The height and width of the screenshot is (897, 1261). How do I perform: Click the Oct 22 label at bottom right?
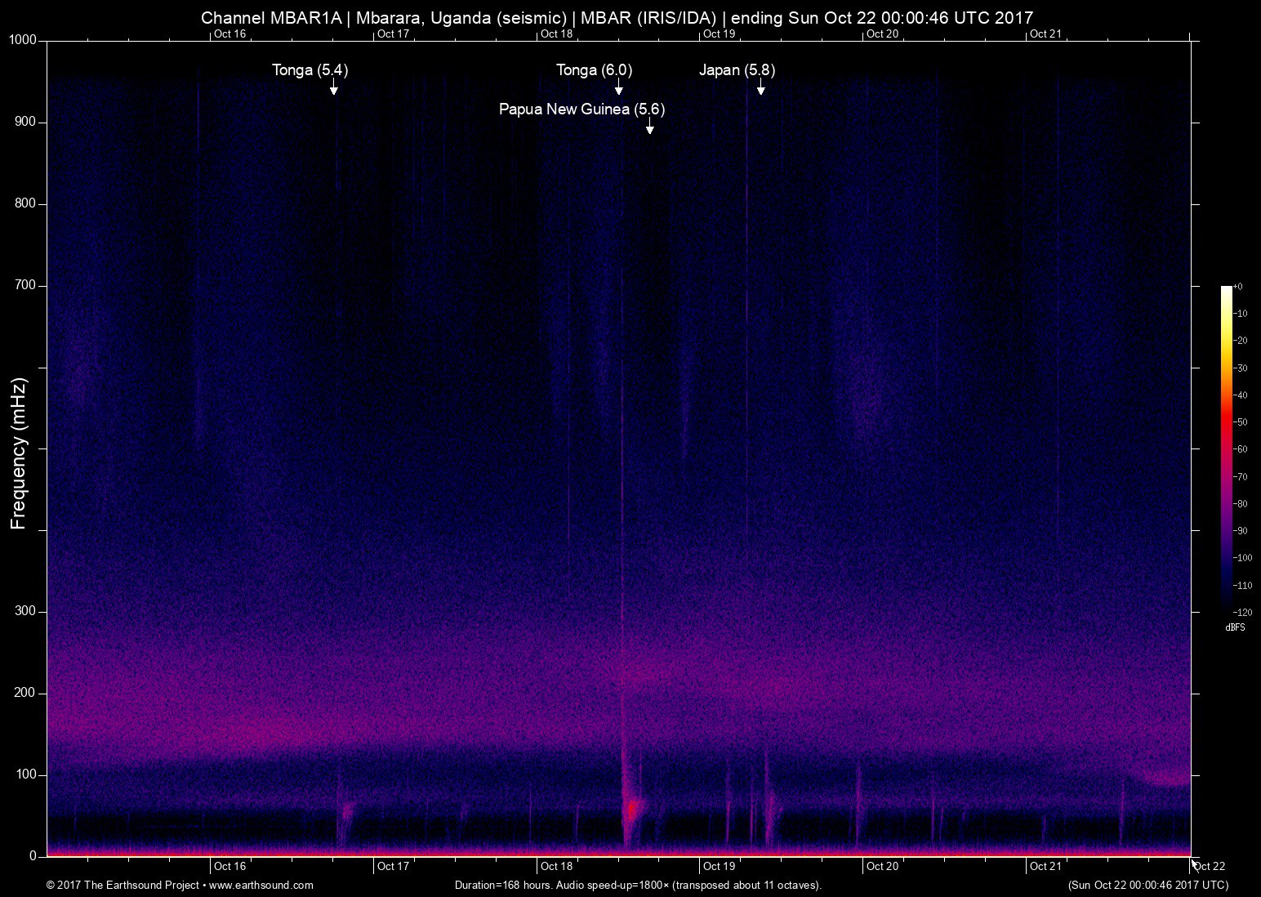pos(1210,866)
